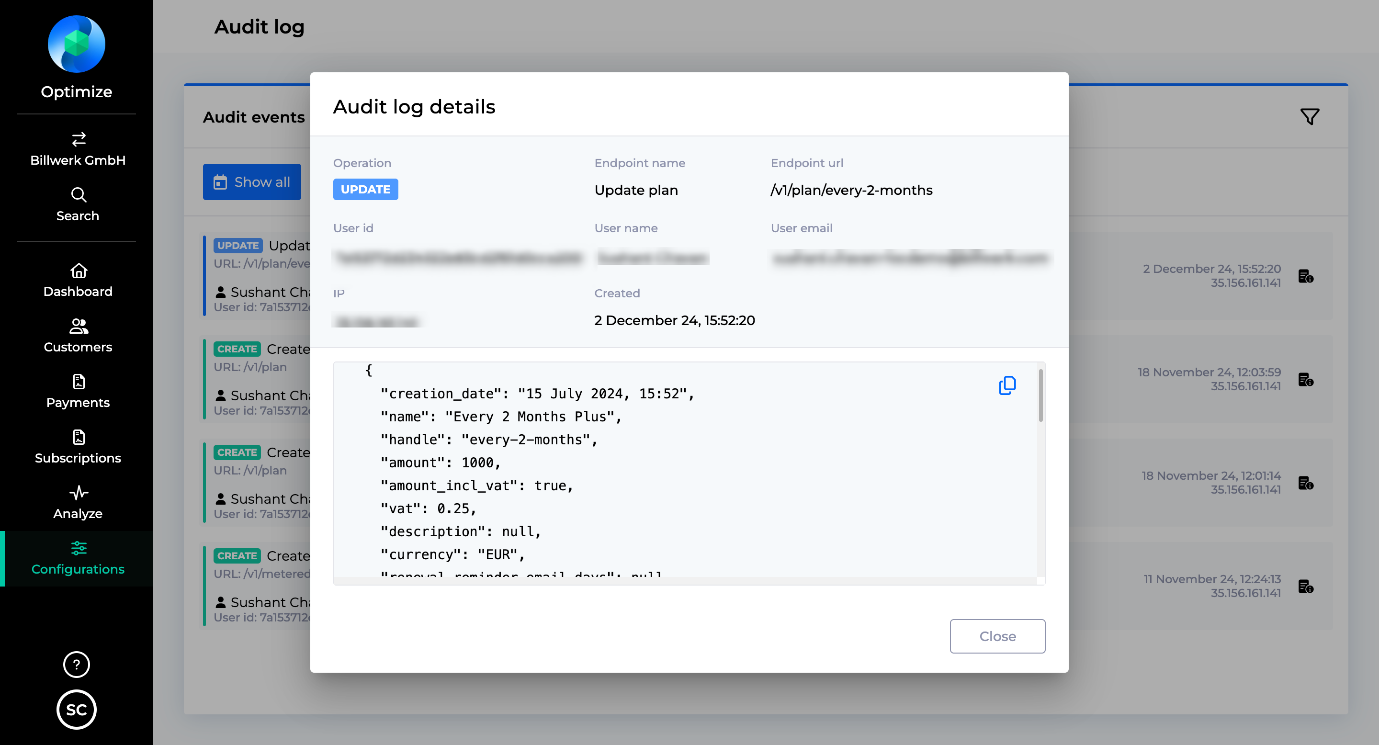Click the filter icon in audit events
The width and height of the screenshot is (1379, 745).
point(1310,116)
